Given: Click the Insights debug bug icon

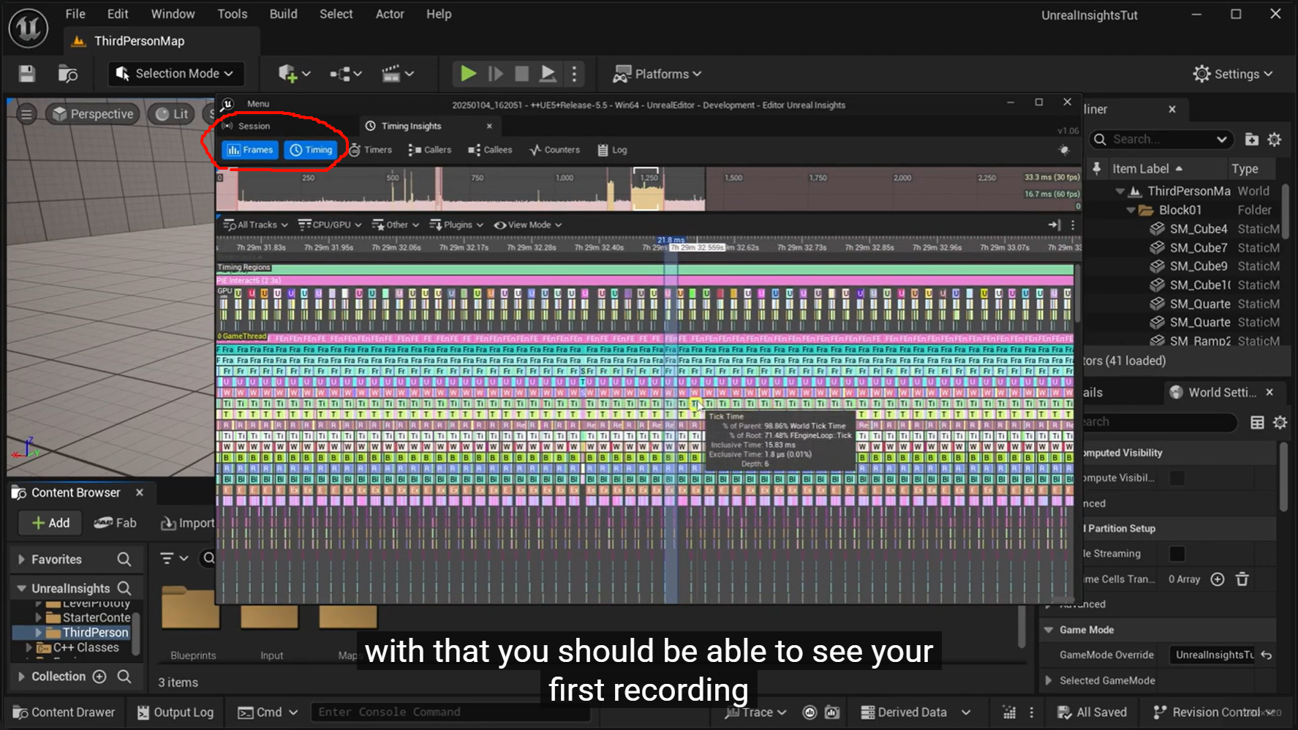Looking at the screenshot, I should (1064, 150).
